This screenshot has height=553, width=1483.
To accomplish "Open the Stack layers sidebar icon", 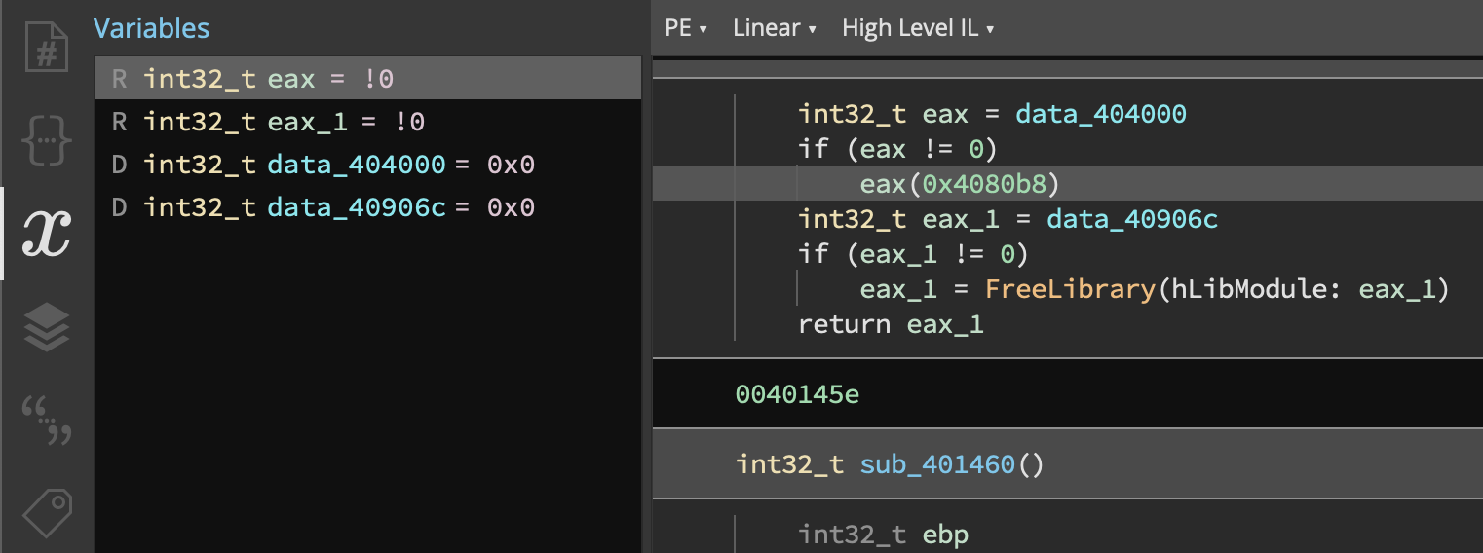I will coord(46,327).
